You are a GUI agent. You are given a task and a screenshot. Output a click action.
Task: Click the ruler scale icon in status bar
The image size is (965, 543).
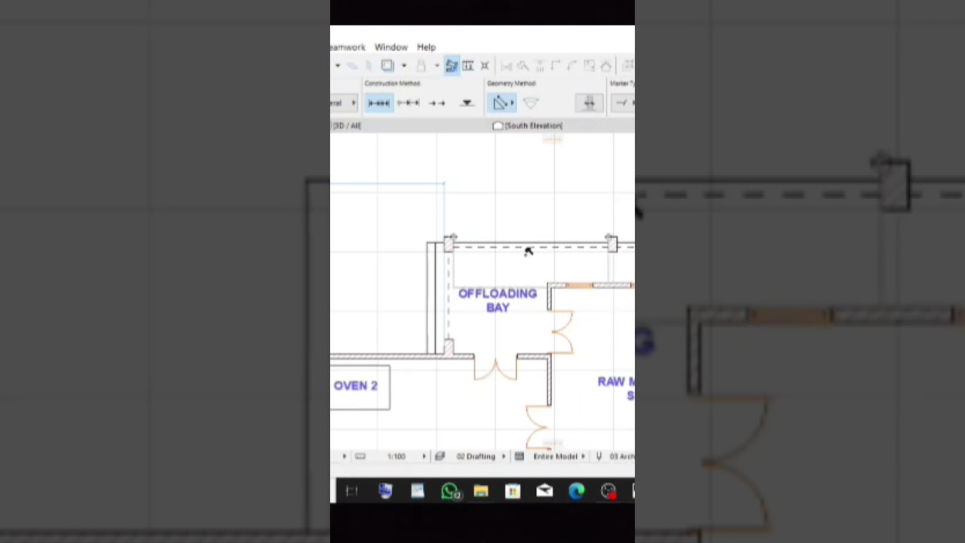point(360,456)
